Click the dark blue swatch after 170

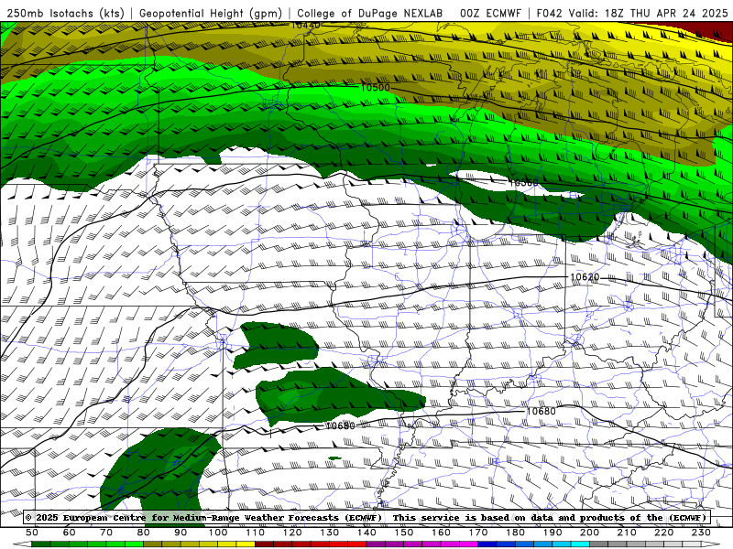[x=487, y=544]
